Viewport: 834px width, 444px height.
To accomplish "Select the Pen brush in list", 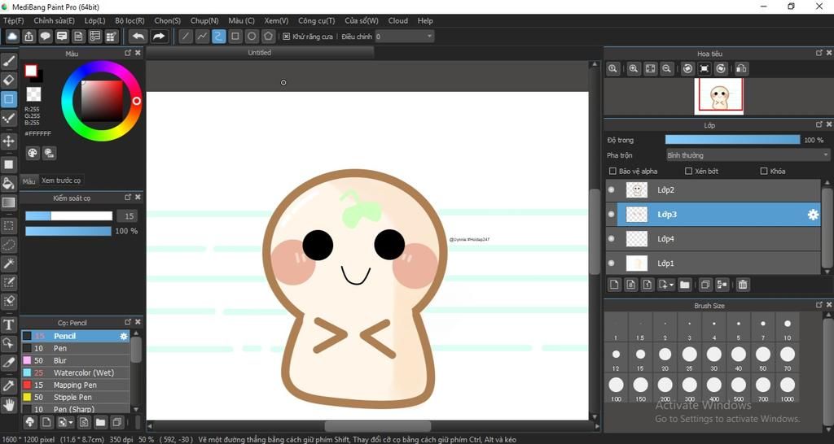I will [x=75, y=348].
